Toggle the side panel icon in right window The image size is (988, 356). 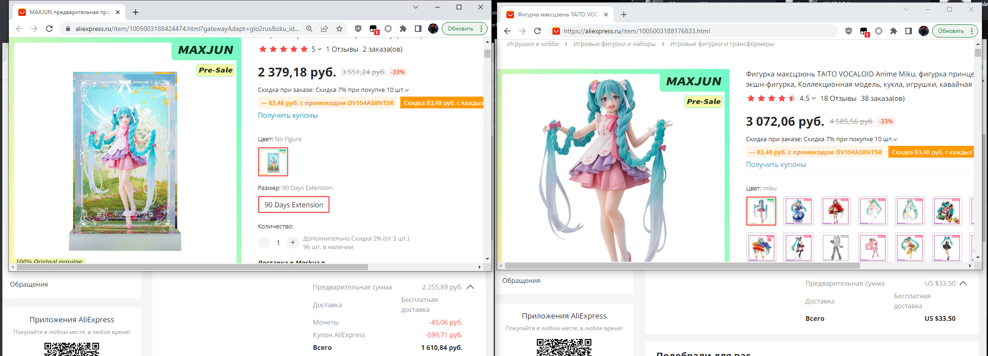click(909, 31)
